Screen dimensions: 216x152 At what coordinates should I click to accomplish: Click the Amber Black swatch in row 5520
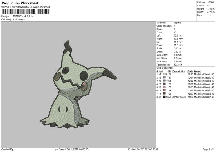(x=164, y=97)
